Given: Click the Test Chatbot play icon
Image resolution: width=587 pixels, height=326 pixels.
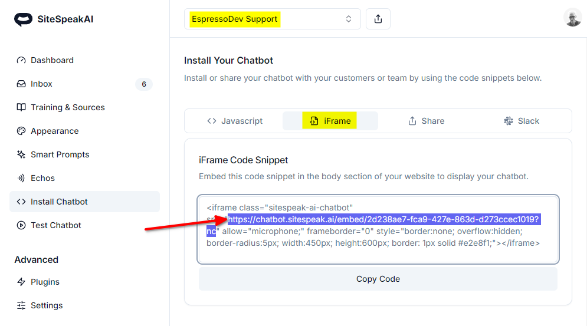Looking at the screenshot, I should [x=21, y=225].
